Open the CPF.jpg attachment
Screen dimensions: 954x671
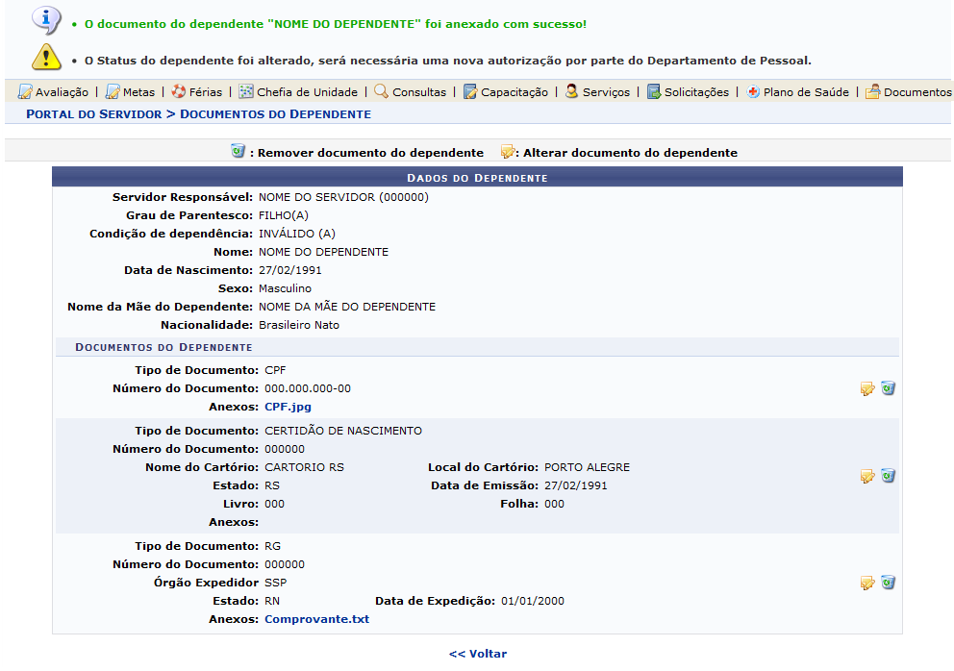tap(288, 407)
